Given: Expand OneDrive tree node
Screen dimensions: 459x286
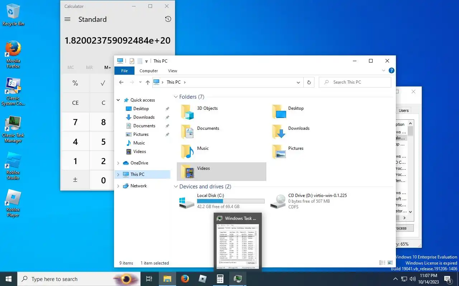Looking at the screenshot, I should tap(118, 163).
